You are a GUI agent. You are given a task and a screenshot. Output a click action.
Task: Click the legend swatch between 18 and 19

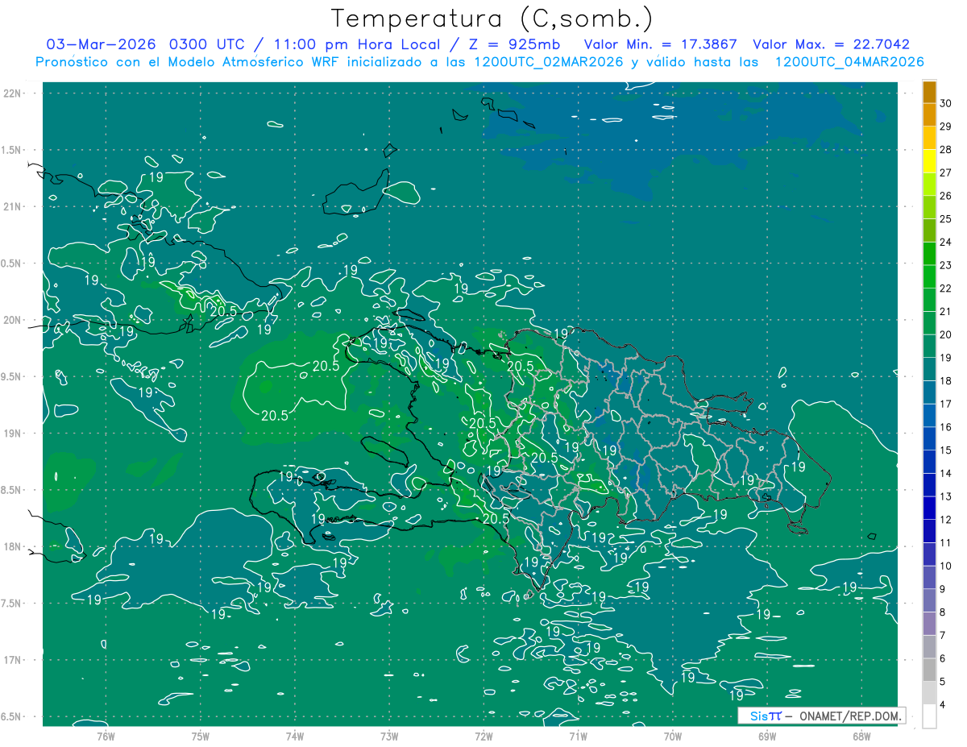tap(930, 369)
